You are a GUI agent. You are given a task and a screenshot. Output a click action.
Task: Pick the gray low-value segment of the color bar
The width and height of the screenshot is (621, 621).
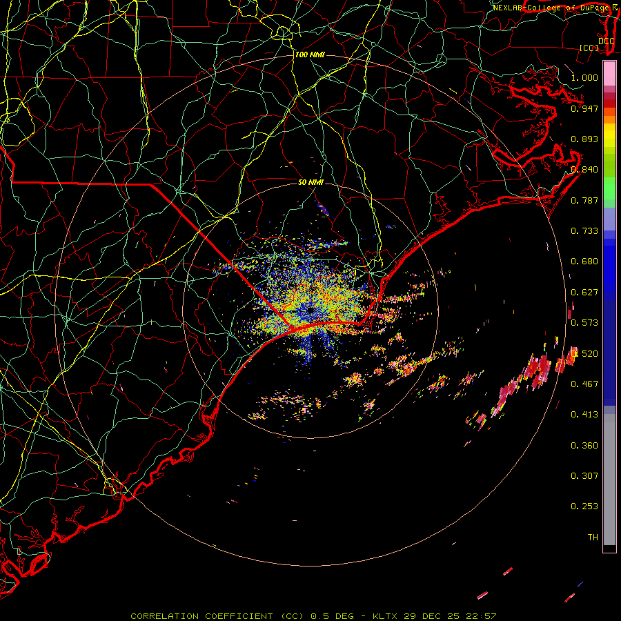coord(609,480)
